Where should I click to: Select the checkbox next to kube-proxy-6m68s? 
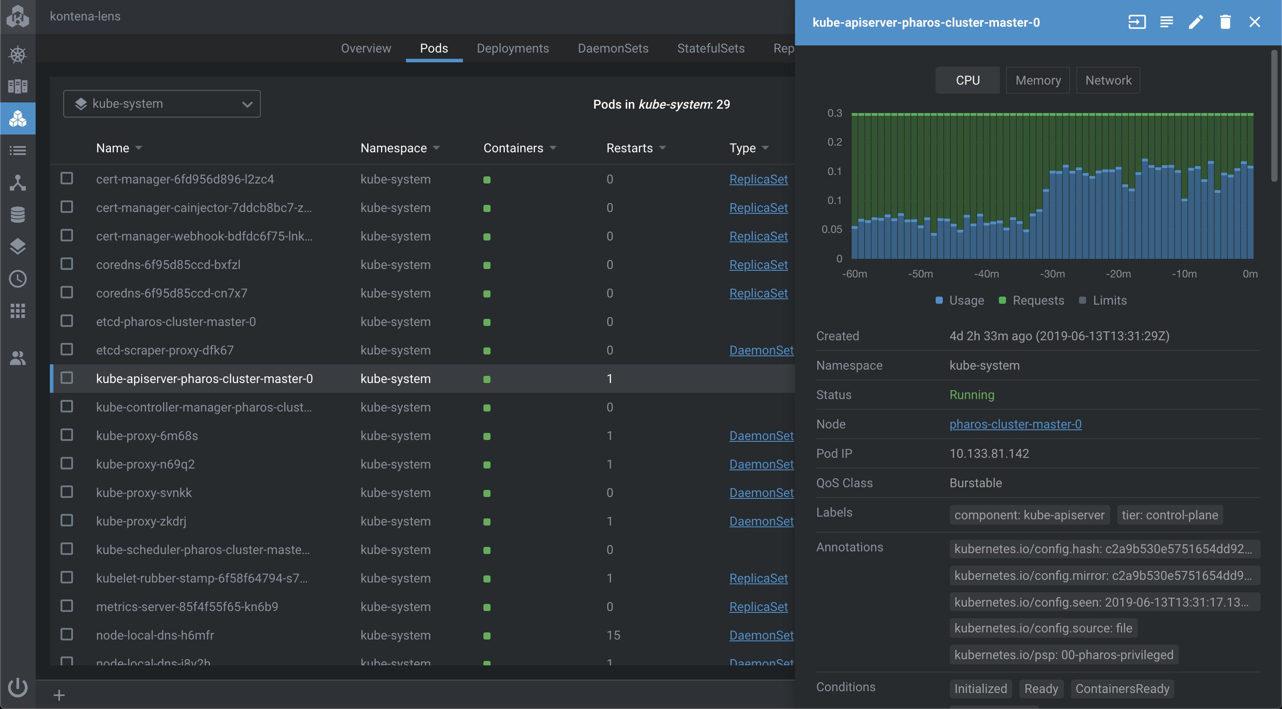[67, 434]
